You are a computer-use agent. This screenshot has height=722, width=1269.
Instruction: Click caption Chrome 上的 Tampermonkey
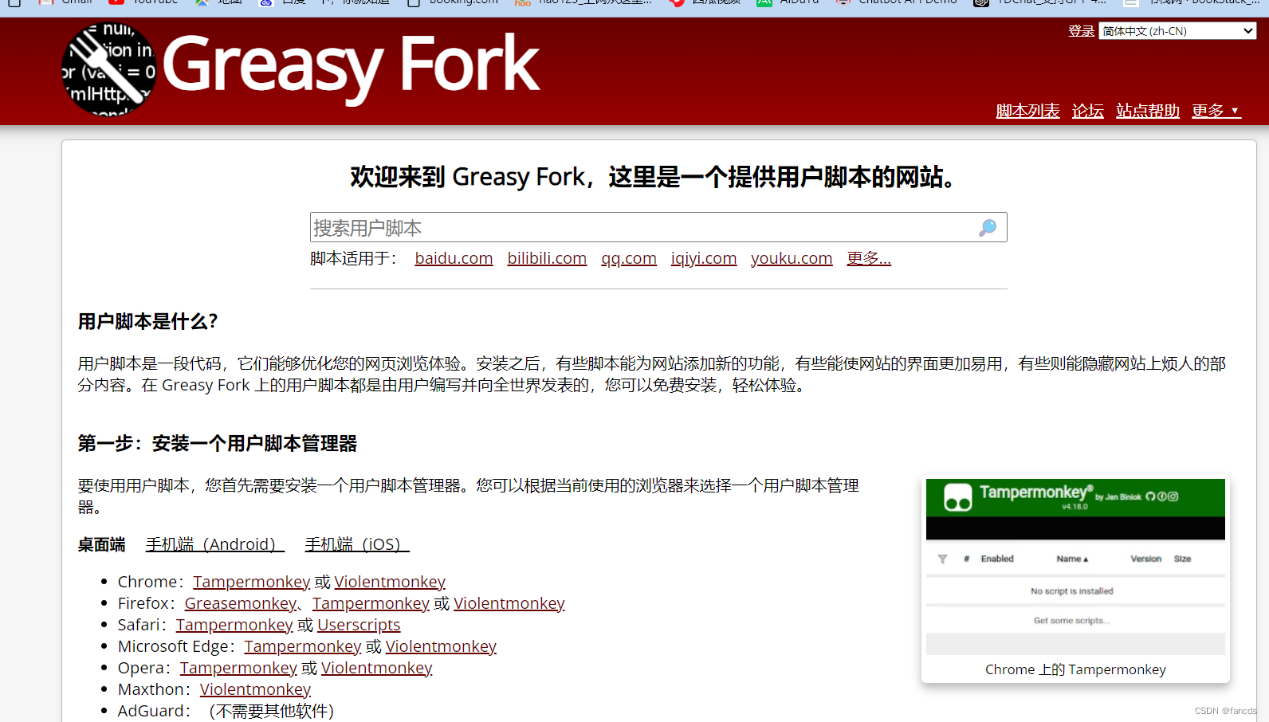coord(1075,669)
